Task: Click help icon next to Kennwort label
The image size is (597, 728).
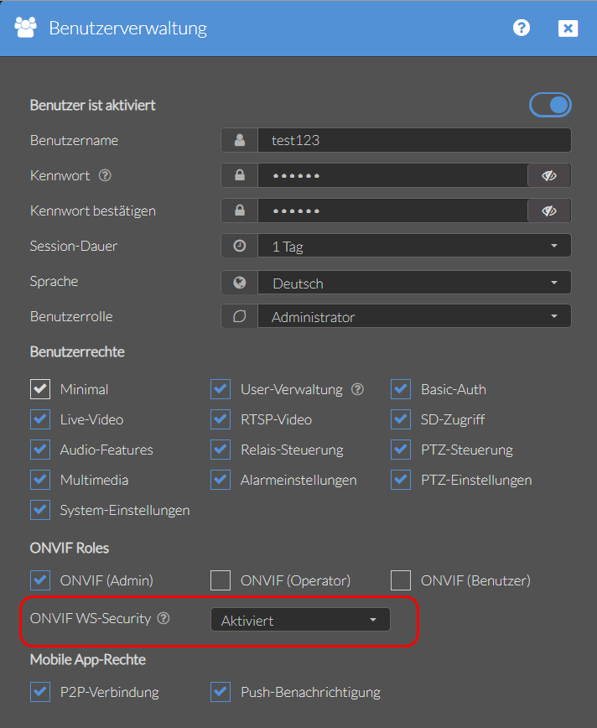Action: tap(105, 175)
